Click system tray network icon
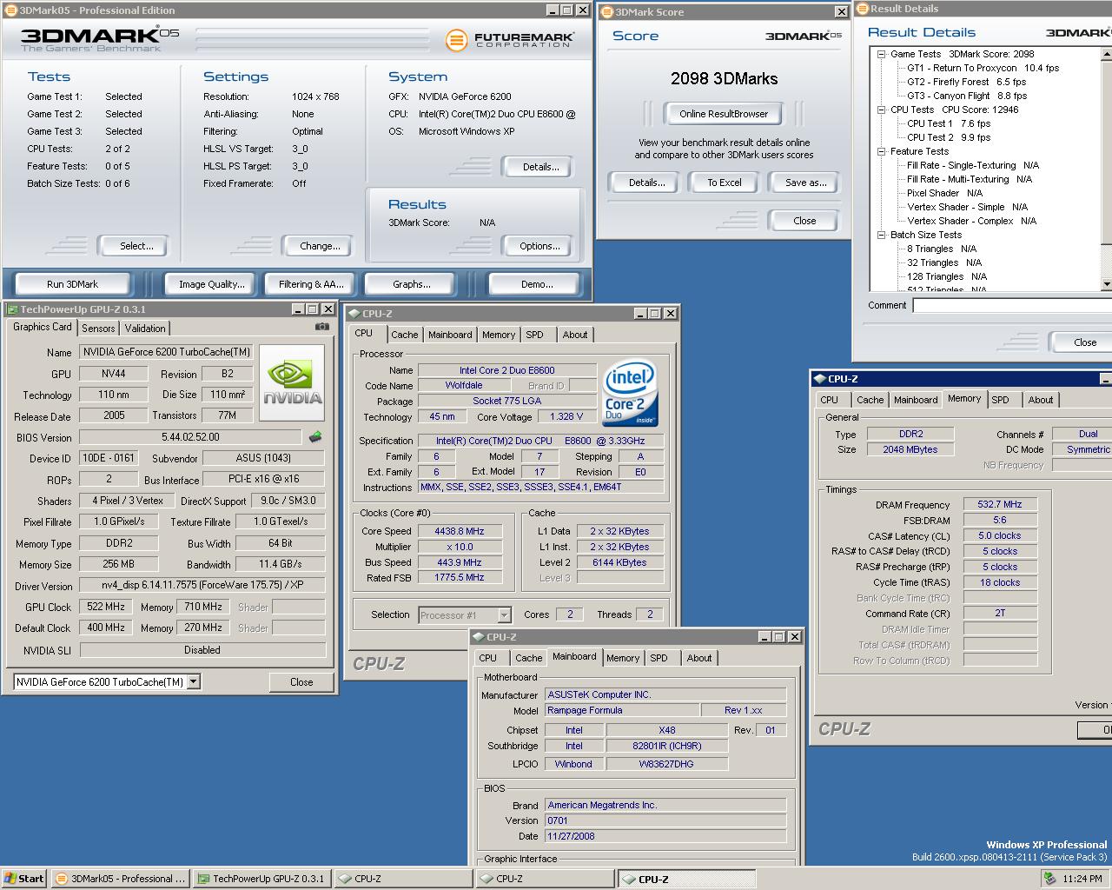Screen dimensions: 1112x890 pos(1051,879)
